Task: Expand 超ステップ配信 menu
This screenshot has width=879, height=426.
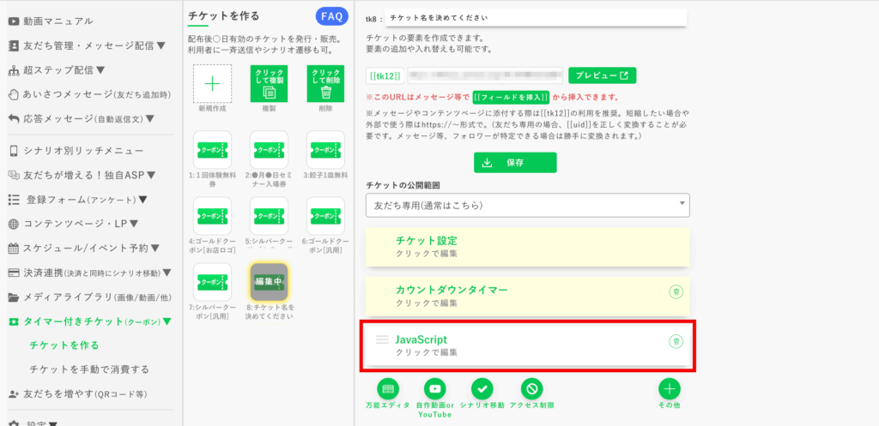Action: (57, 70)
